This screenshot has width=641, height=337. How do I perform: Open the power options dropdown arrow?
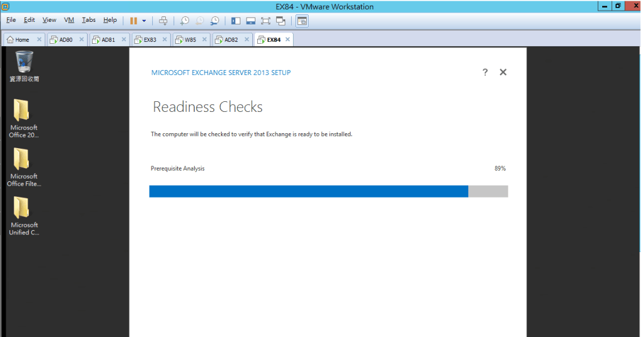pos(144,21)
